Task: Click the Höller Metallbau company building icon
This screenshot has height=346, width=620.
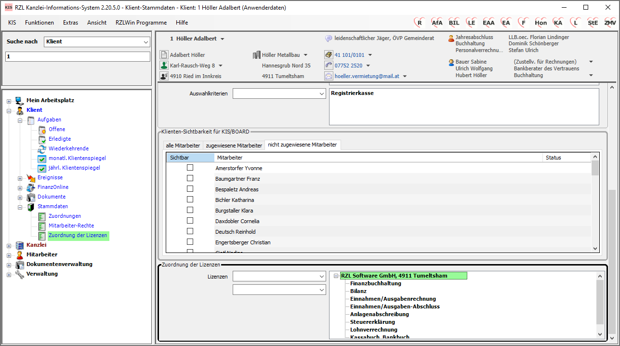Action: tap(257, 55)
